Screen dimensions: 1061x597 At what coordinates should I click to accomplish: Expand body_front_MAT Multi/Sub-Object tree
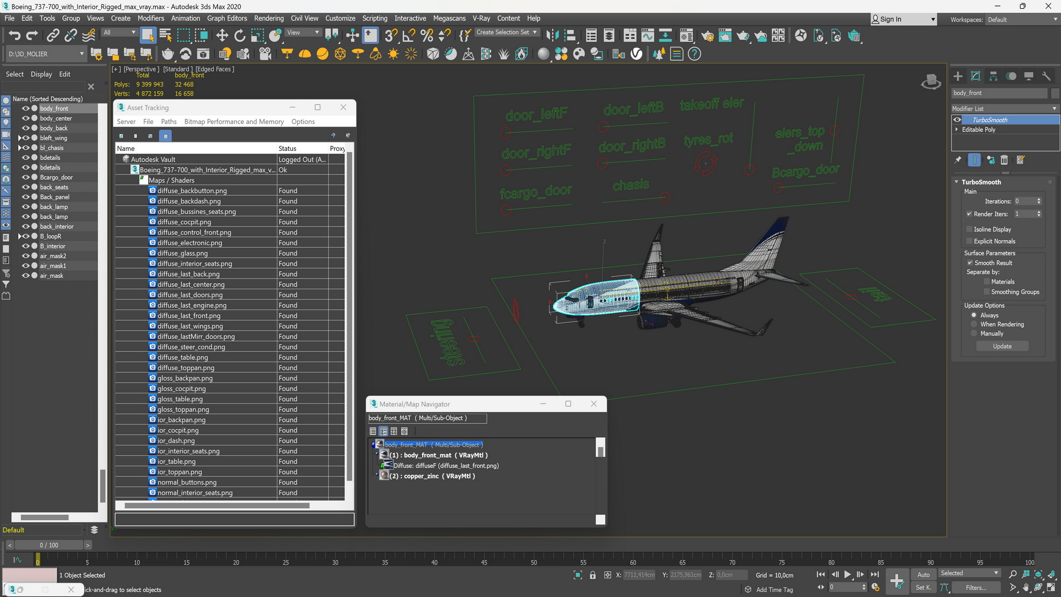372,444
